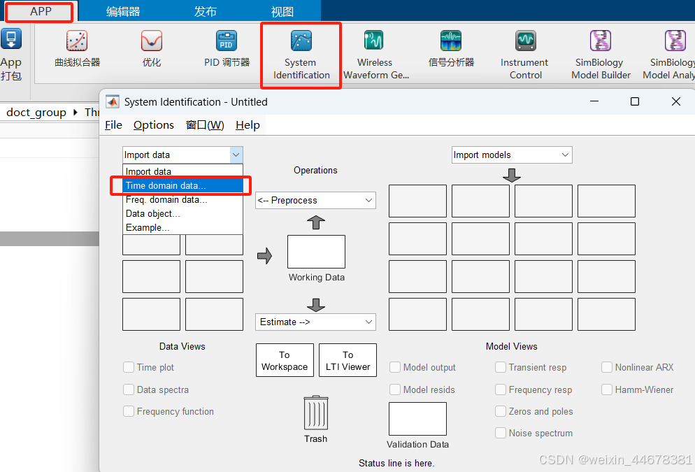This screenshot has height=472, width=695.
Task: Enable the Hamm-Wiener checkbox
Action: click(607, 389)
